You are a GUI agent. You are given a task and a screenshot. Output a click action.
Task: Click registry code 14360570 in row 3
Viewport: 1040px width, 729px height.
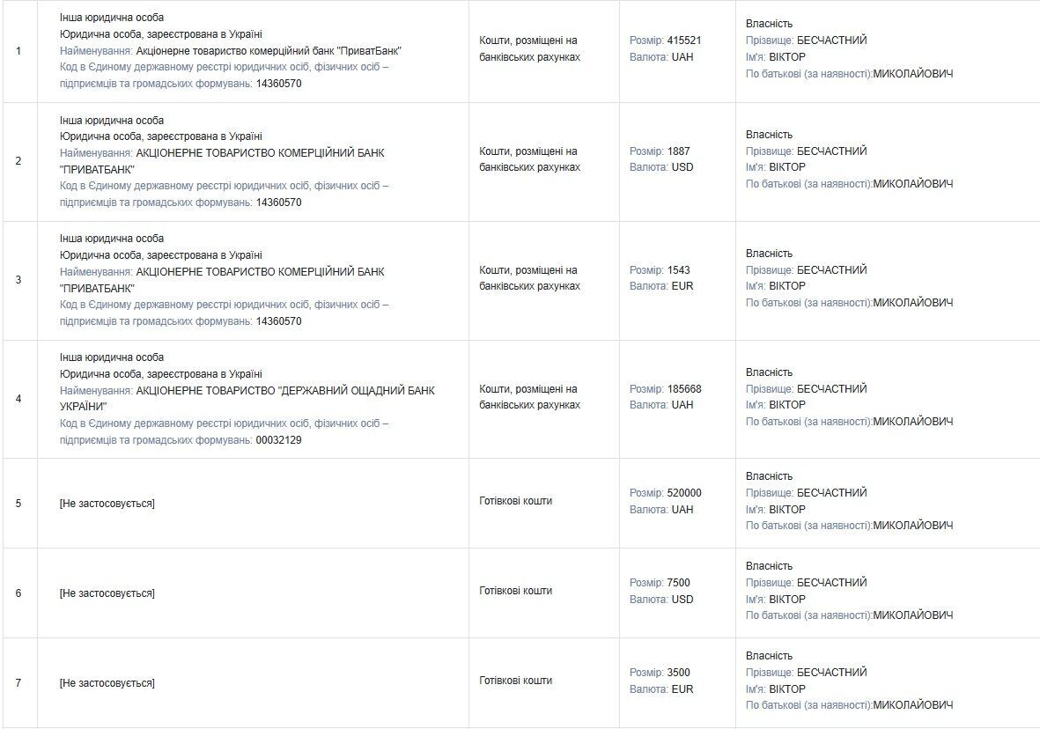click(x=278, y=321)
